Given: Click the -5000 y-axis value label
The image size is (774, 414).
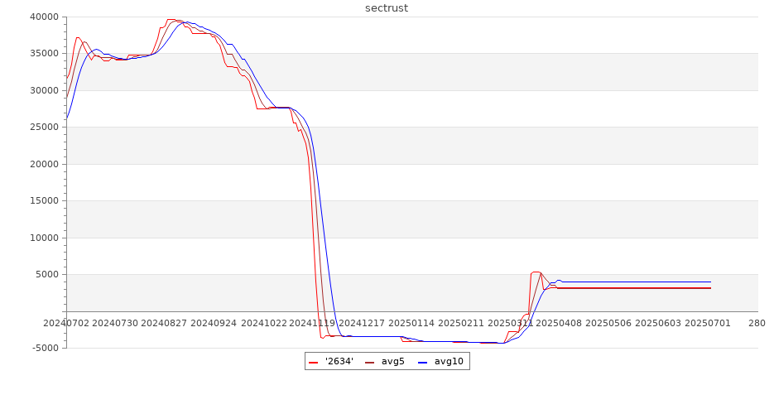Looking at the screenshot, I should click(x=45, y=348).
